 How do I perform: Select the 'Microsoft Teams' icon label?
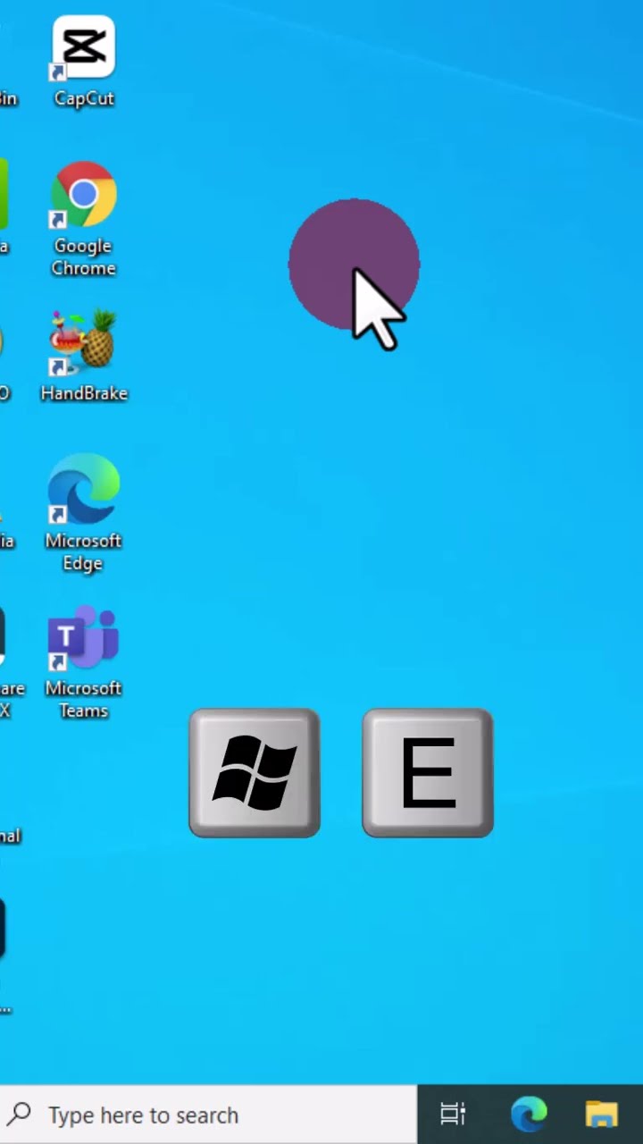[84, 700]
